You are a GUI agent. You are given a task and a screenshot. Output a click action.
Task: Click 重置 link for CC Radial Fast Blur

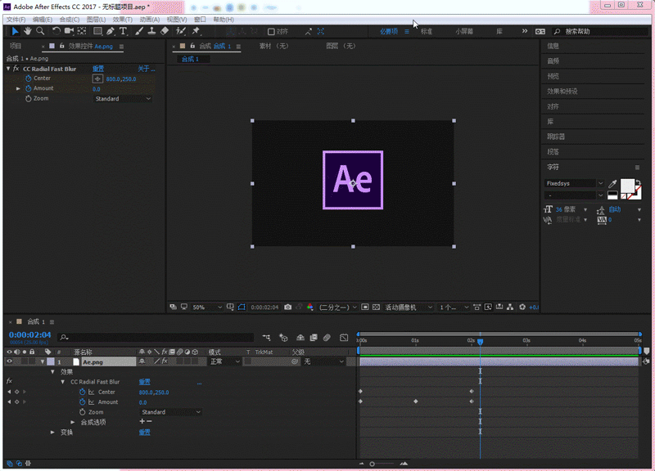98,69
